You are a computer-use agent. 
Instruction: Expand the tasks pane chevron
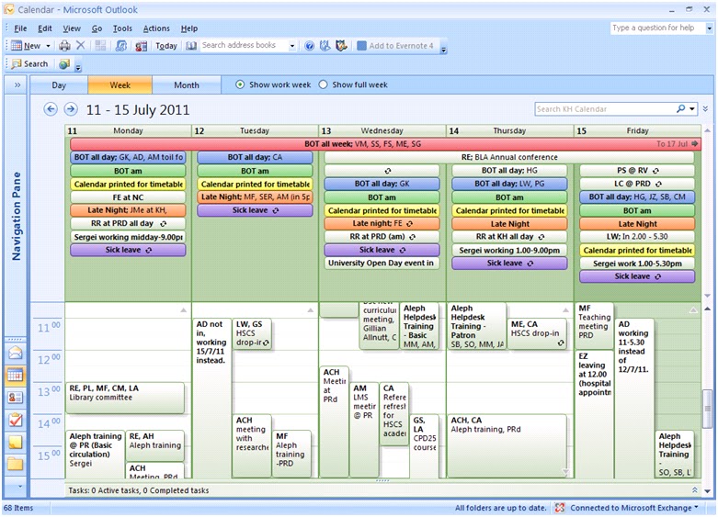695,490
